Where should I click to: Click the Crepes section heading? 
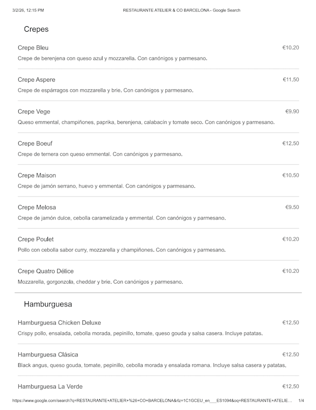pyautogui.click(x=36, y=29)
